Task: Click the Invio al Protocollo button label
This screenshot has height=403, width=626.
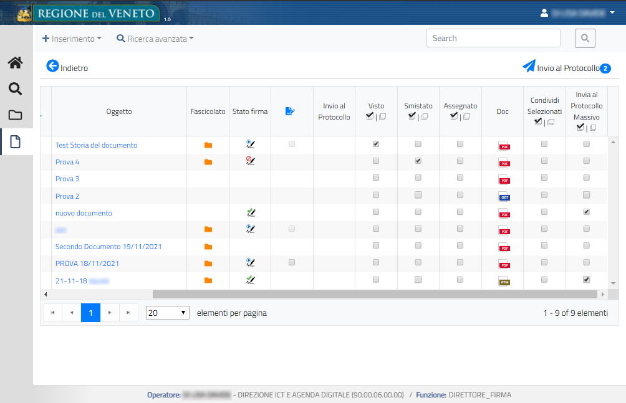Action: (x=568, y=69)
